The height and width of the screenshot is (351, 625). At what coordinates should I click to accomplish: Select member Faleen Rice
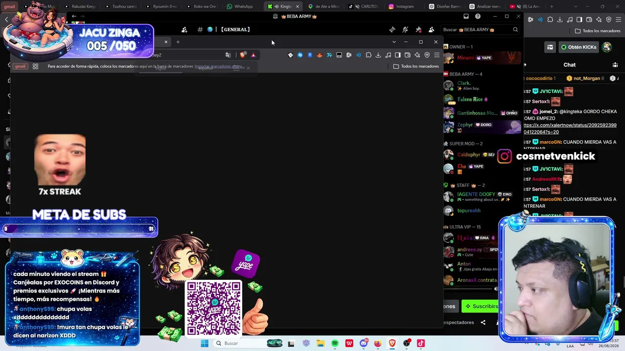pyautogui.click(x=482, y=99)
